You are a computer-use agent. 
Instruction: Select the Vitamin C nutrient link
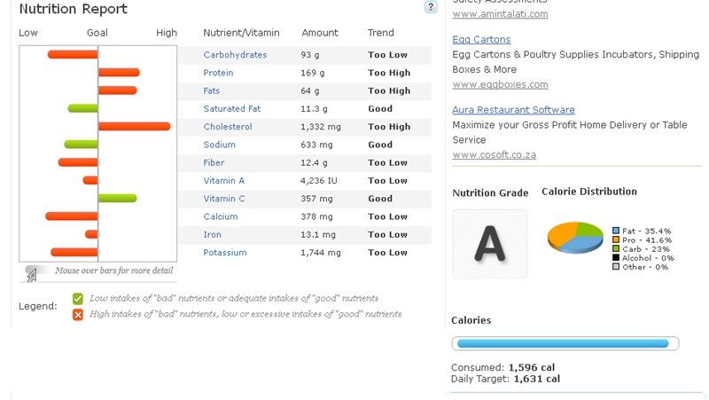click(224, 199)
